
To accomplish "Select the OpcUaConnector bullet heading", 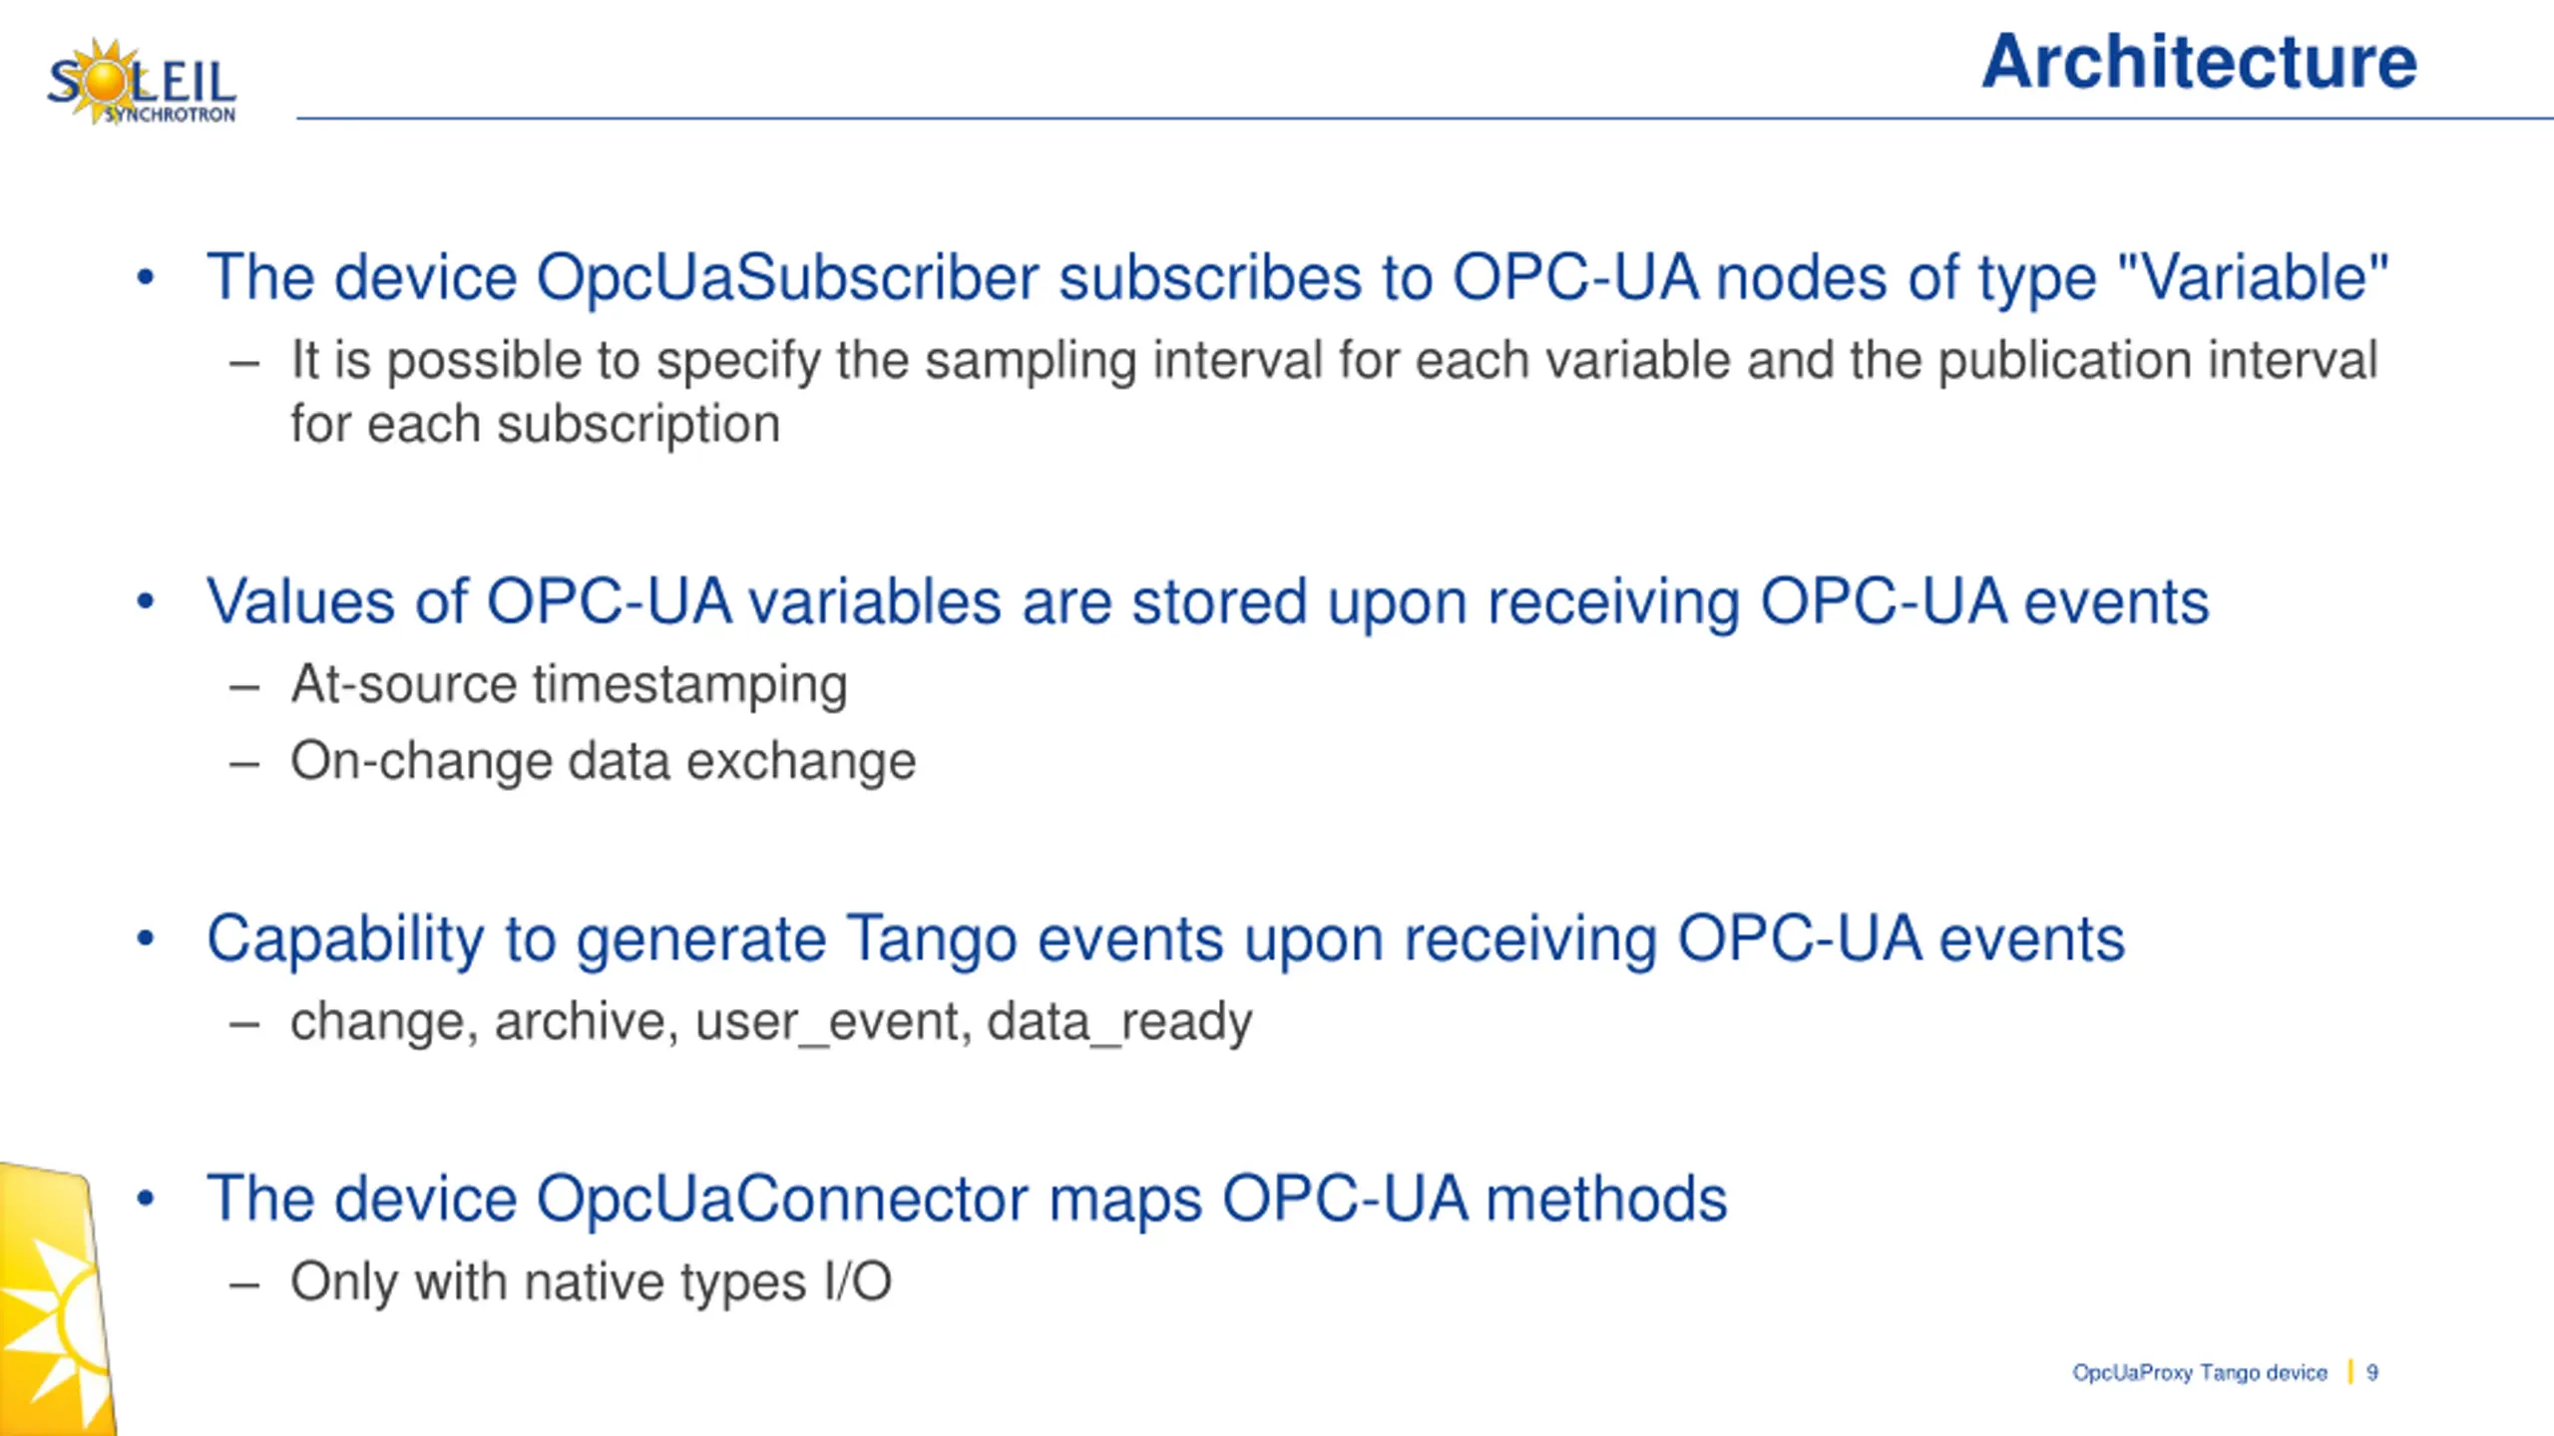I will [966, 1199].
